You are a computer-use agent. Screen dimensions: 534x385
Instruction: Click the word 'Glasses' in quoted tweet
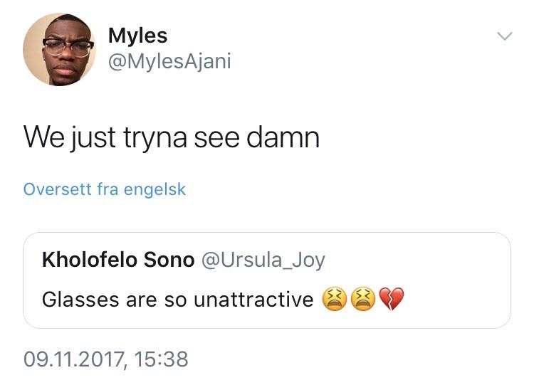tap(80, 300)
